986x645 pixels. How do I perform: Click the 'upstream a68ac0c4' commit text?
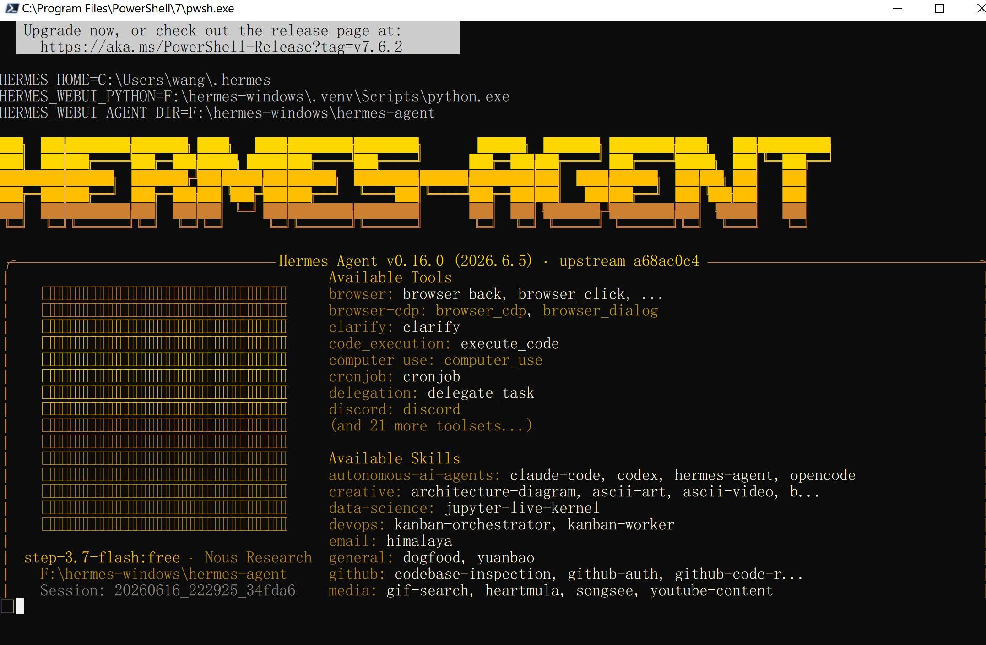(629, 261)
